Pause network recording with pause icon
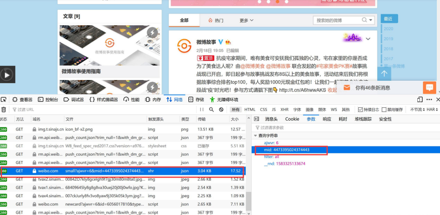This screenshot has height=215, width=440. pyautogui.click(x=202, y=110)
